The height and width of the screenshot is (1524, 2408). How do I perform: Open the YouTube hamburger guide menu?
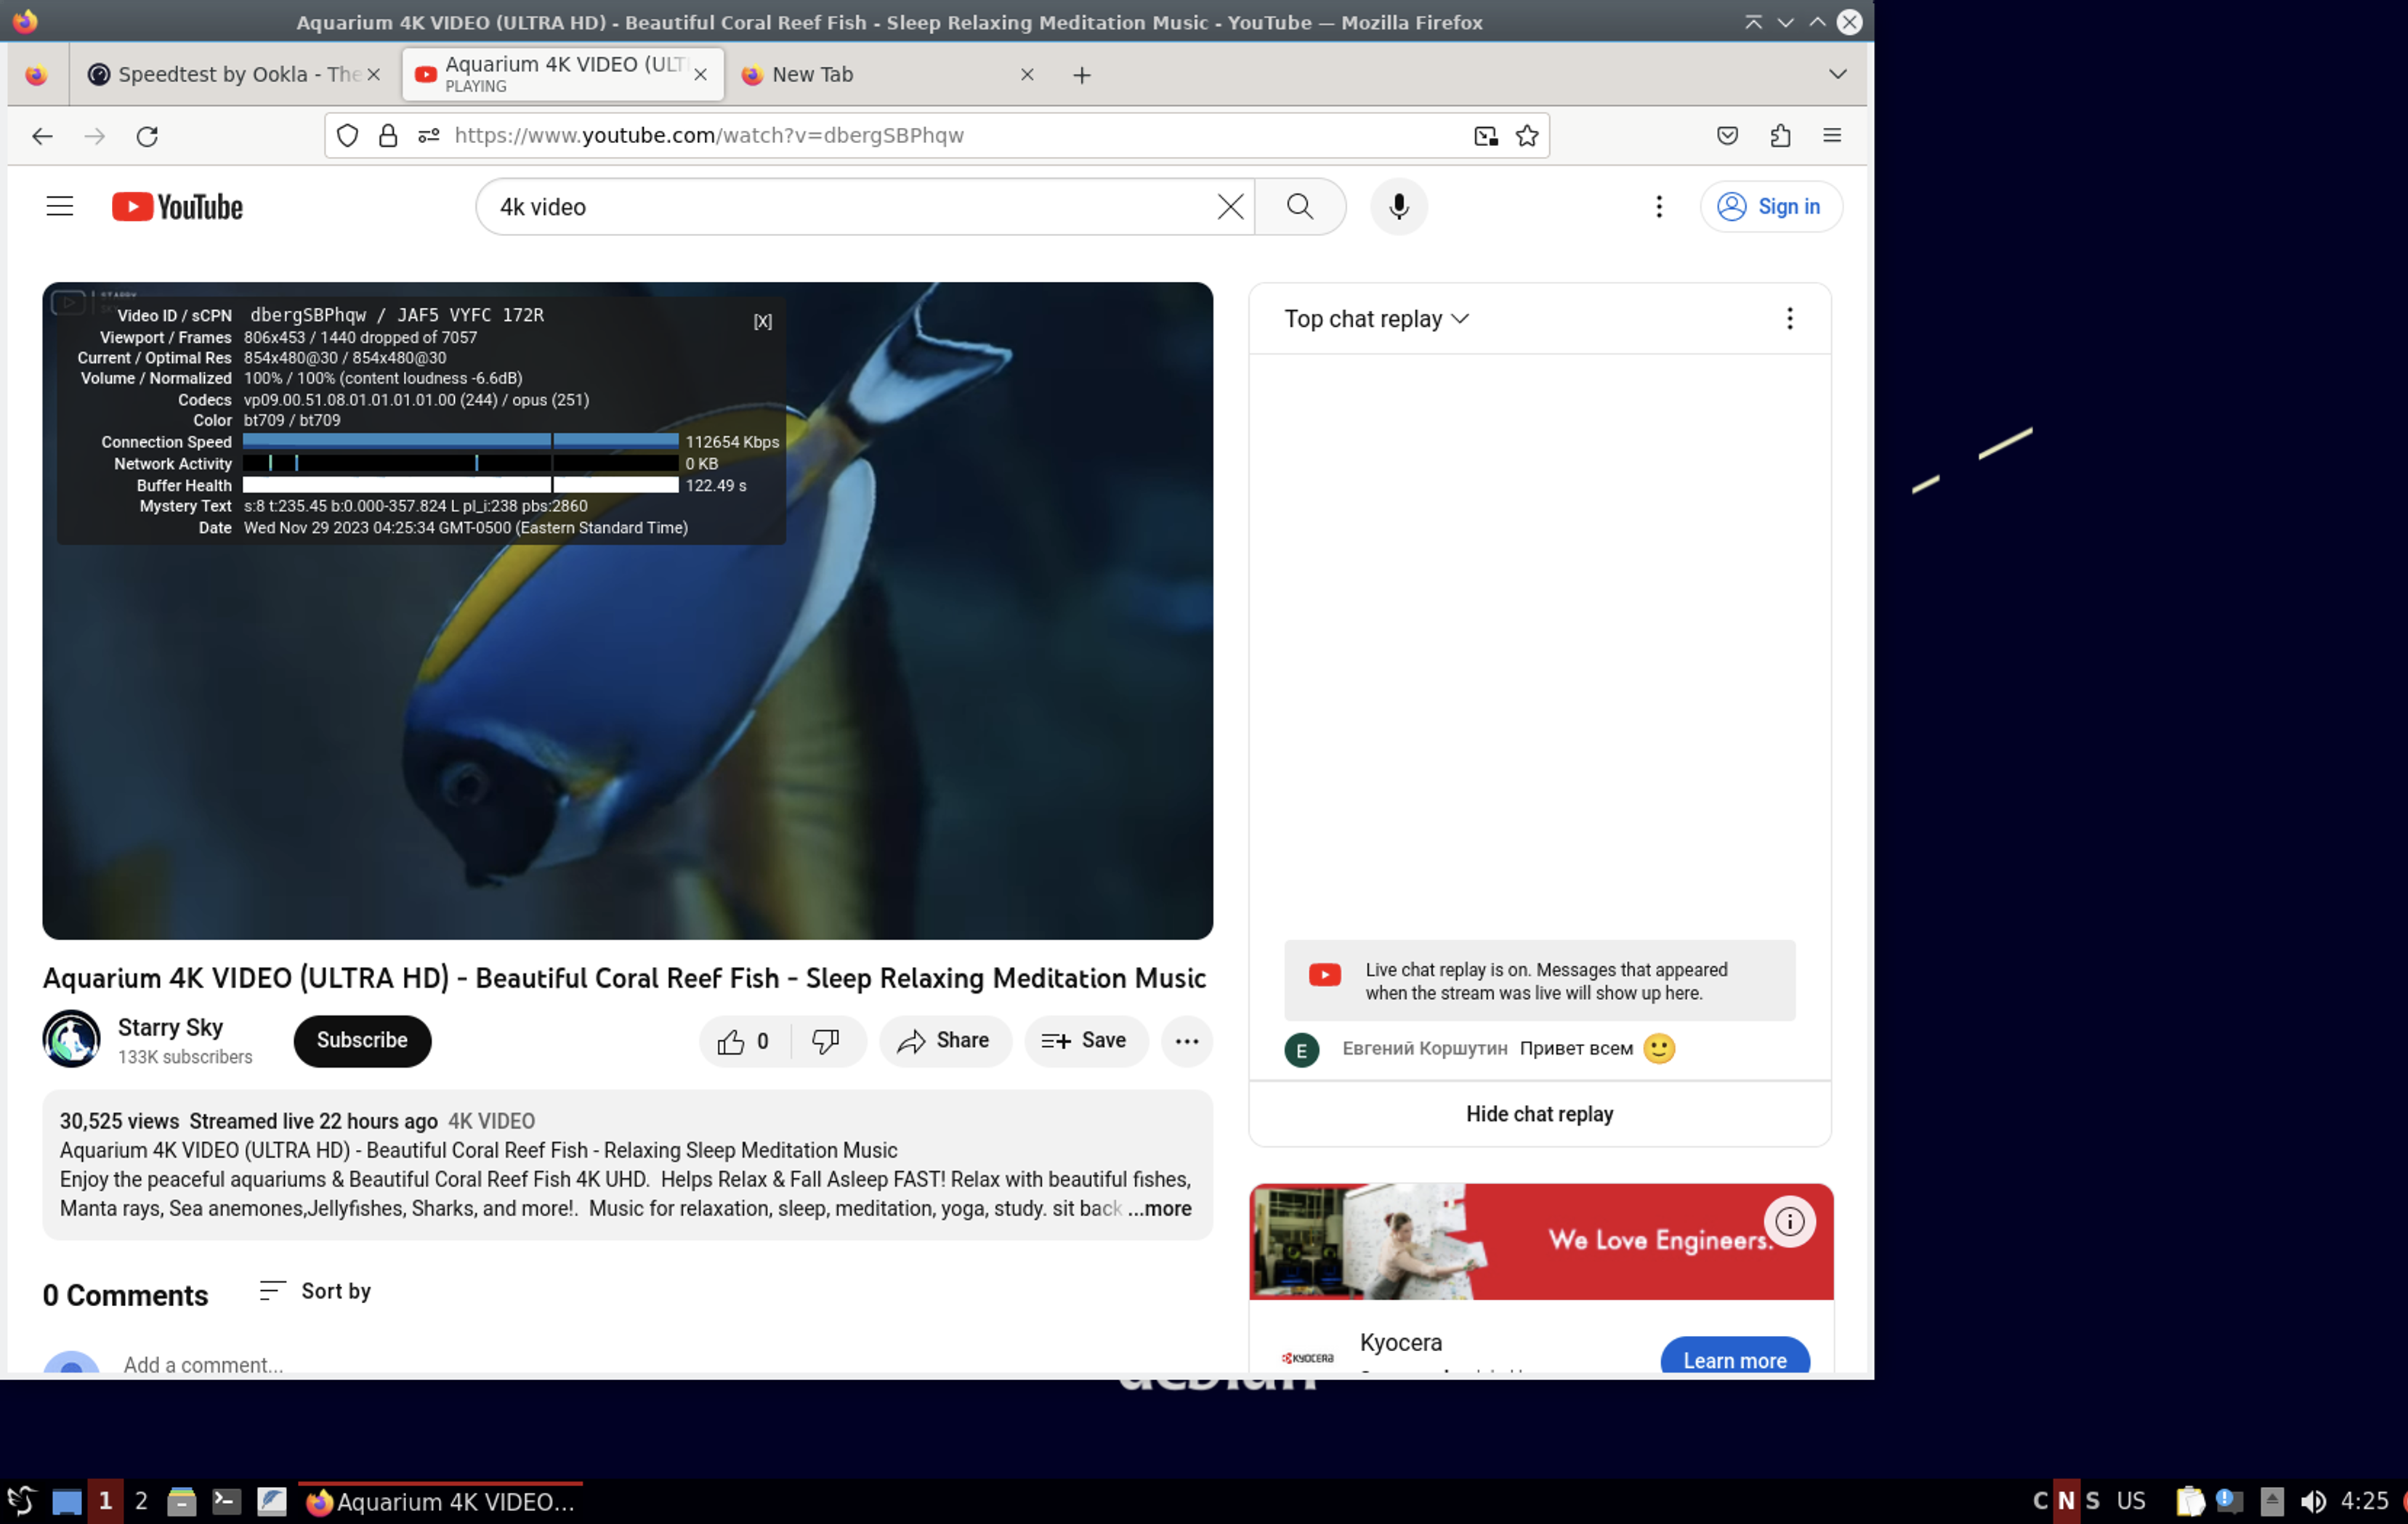coord(60,206)
